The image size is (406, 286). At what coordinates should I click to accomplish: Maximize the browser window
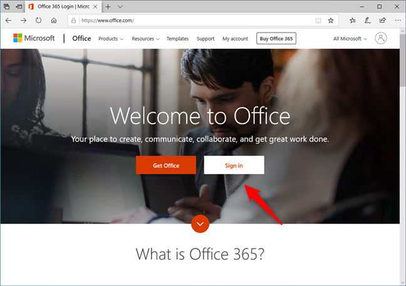click(379, 7)
